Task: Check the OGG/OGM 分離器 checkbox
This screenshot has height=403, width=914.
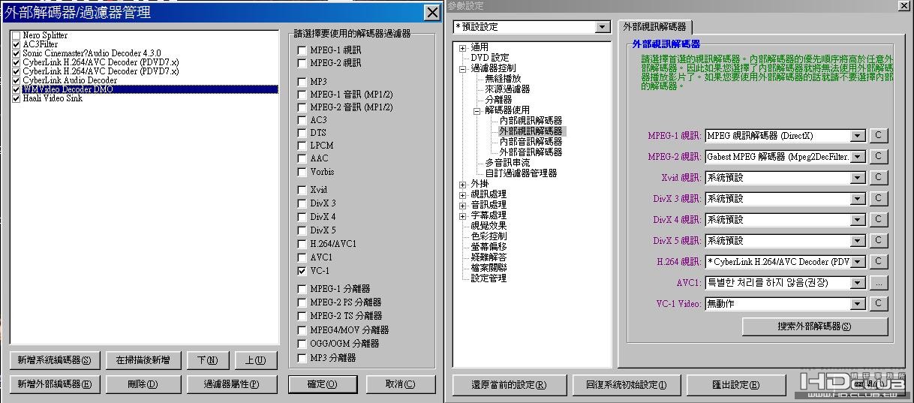Action: coord(302,344)
